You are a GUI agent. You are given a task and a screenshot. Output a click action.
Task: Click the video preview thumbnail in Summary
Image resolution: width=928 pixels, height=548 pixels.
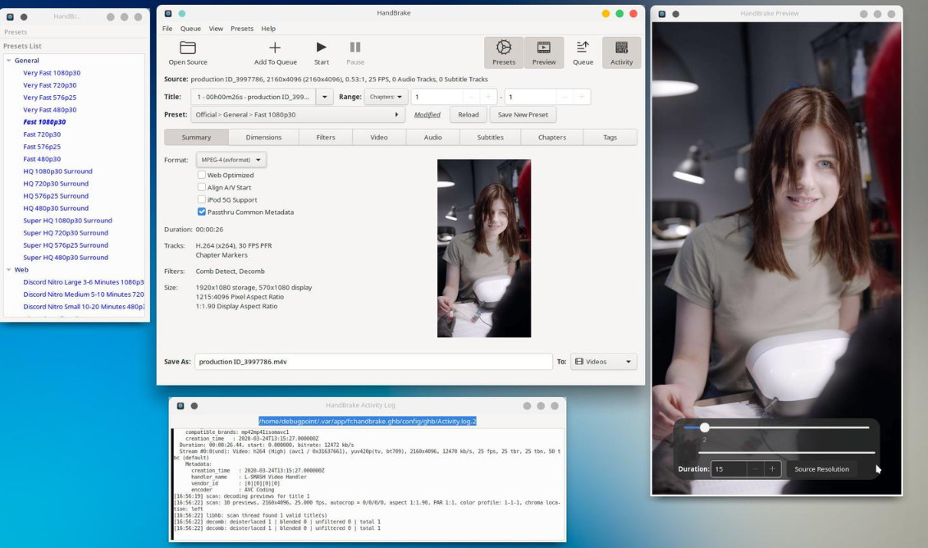coord(484,249)
